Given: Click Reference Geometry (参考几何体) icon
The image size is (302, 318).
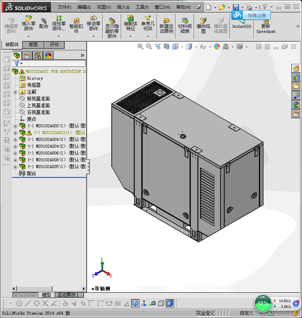Looking at the screenshot, I should tap(148, 23).
